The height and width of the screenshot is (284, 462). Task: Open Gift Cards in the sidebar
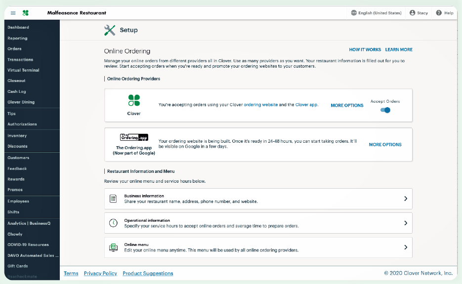(18, 266)
